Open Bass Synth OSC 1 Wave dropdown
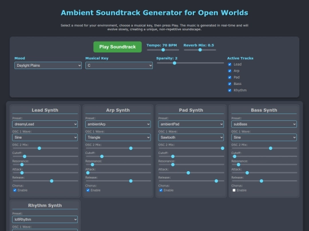Image resolution: width=309 pixels, height=231 pixels. (264, 137)
